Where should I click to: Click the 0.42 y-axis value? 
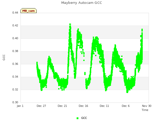(x=15, y=26)
